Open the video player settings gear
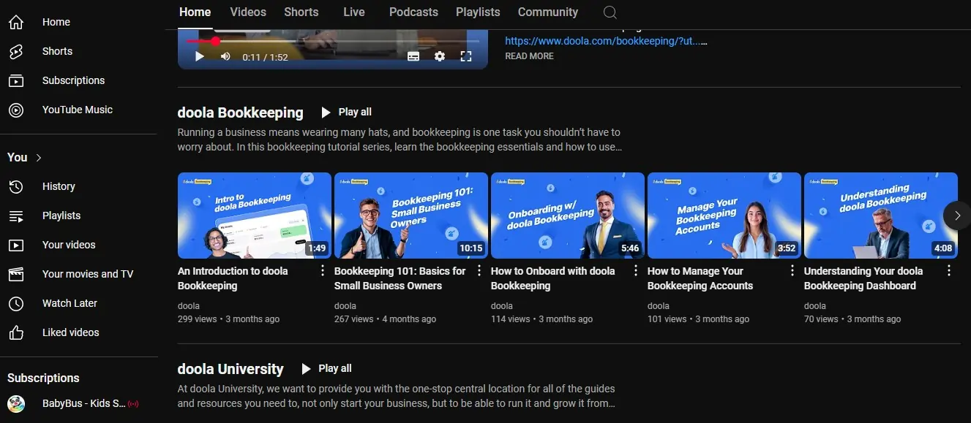 click(440, 56)
